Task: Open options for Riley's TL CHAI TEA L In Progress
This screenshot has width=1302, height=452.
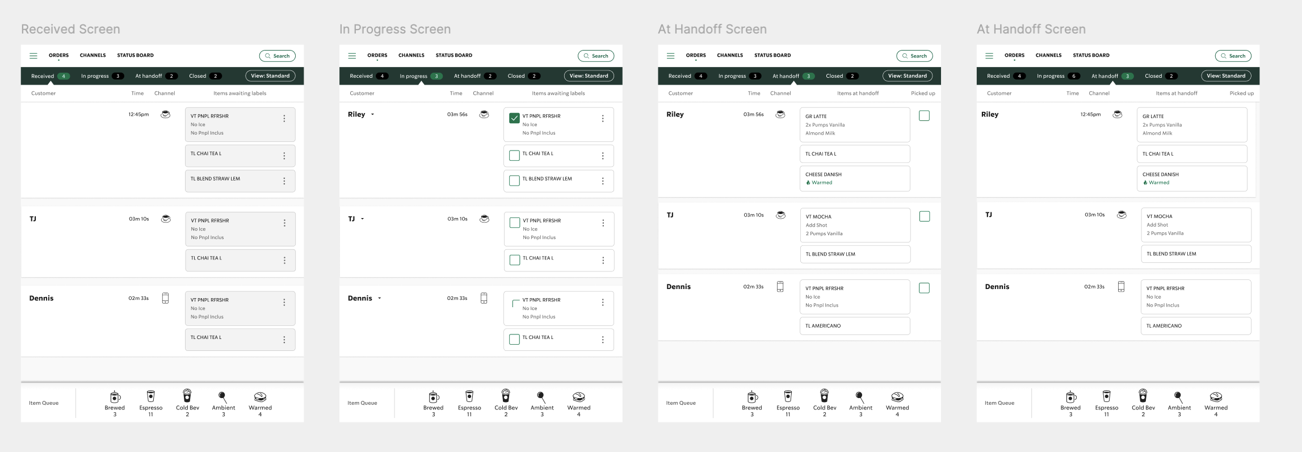Action: coord(603,156)
